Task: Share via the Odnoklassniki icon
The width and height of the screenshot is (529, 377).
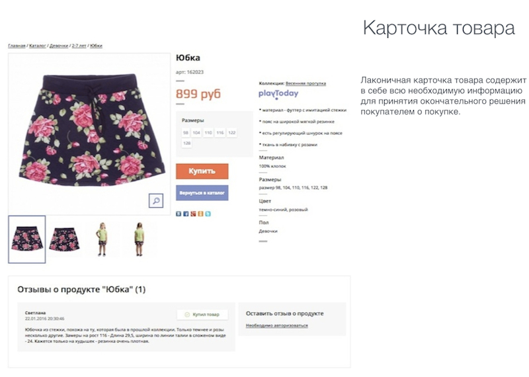Action: click(x=201, y=214)
